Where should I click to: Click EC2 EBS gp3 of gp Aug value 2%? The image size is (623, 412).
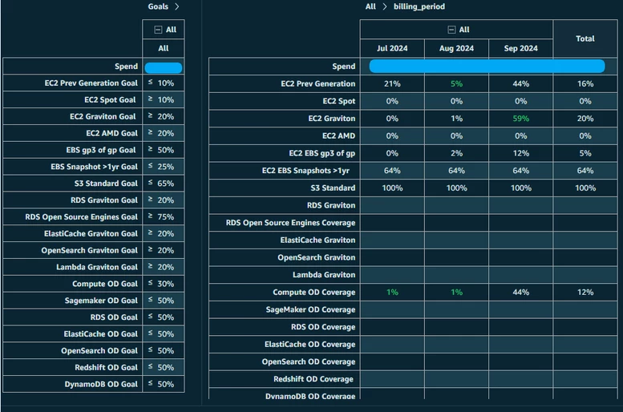[456, 153]
